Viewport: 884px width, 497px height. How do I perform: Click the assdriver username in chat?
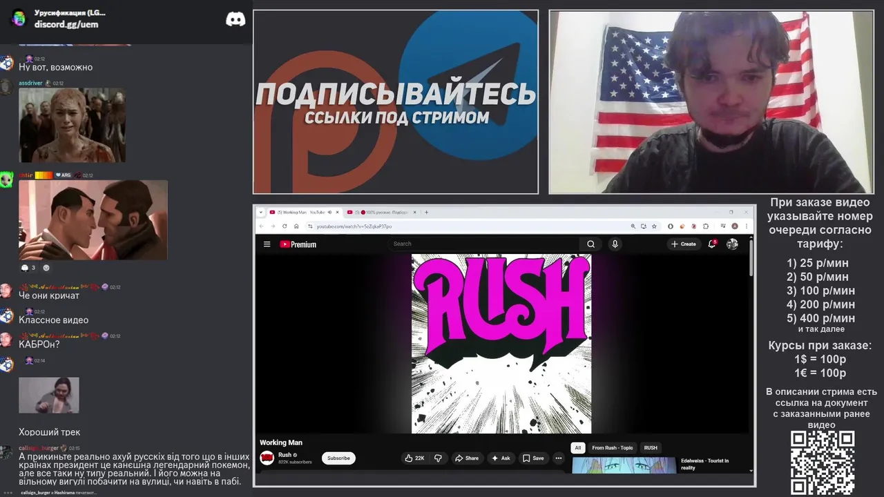click(x=30, y=83)
